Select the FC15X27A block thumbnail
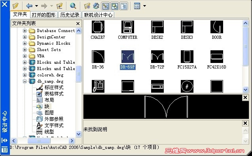This screenshot has height=156, width=252. click(x=187, y=57)
